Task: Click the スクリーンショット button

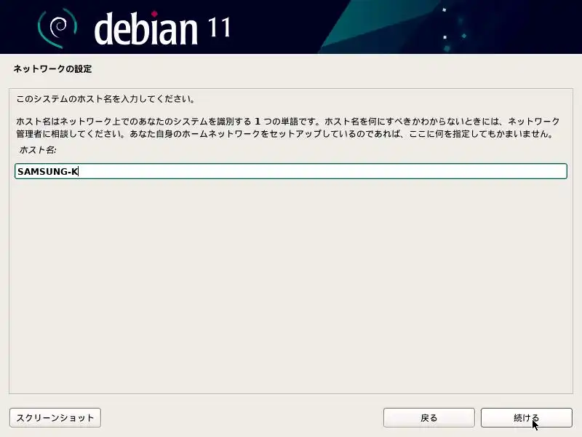Action: (55, 417)
